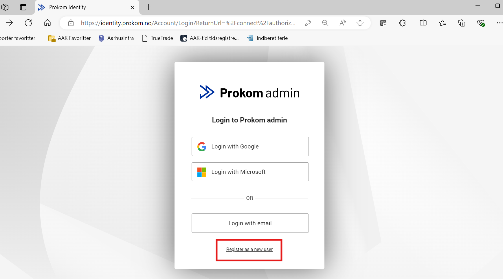The height and width of the screenshot is (279, 503).
Task: Open Browser essentials heart icon
Action: coord(481,23)
